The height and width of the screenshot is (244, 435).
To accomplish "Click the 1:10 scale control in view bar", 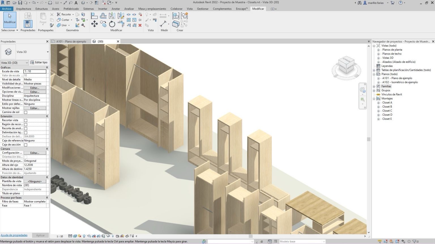I will tap(59, 236).
